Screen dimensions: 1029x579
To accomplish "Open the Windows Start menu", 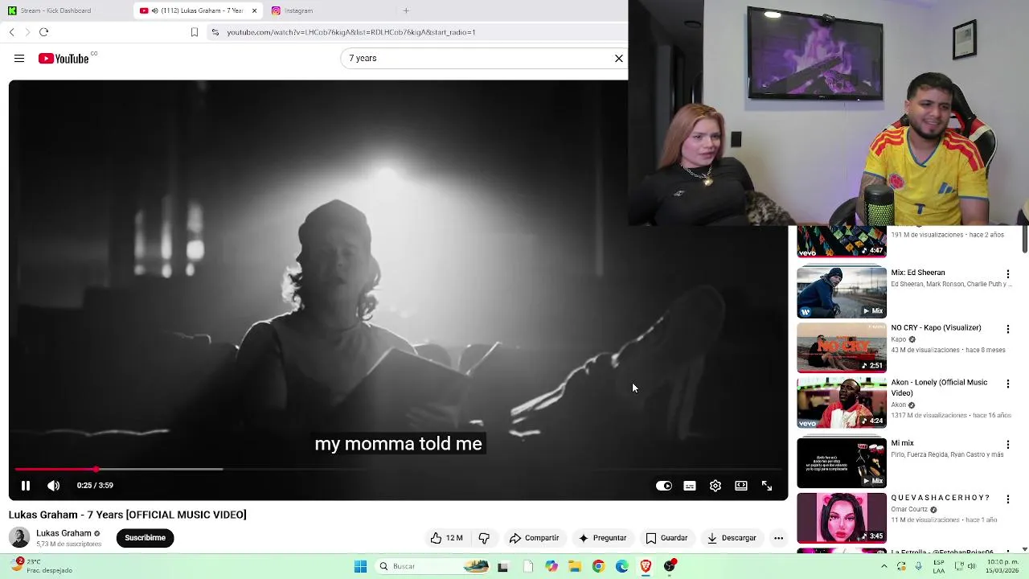I will point(360,566).
